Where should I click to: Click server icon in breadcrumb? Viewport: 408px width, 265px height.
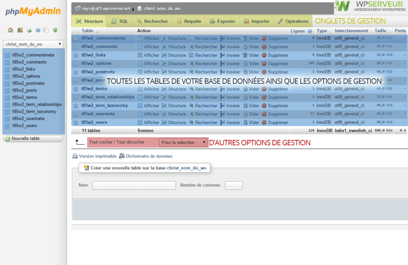click(78, 8)
